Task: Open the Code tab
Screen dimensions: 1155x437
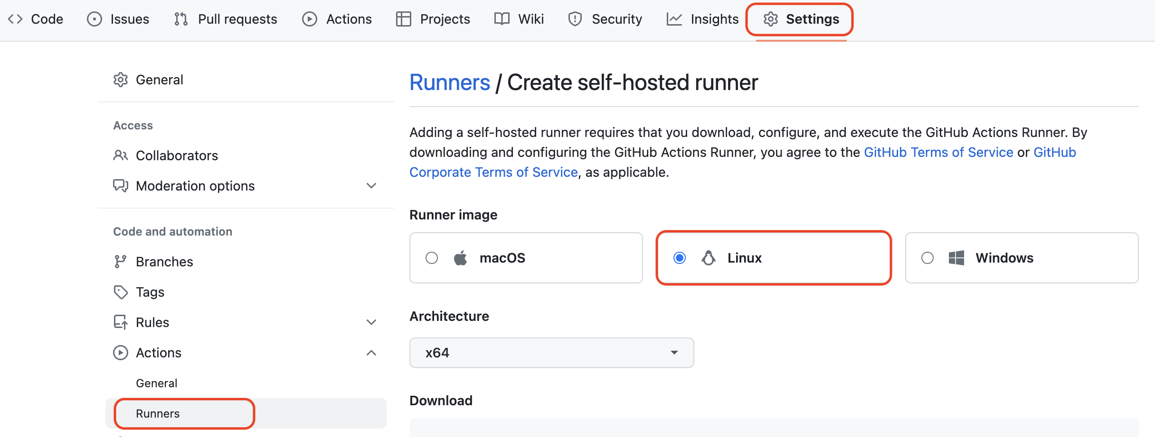Action: pos(36,19)
